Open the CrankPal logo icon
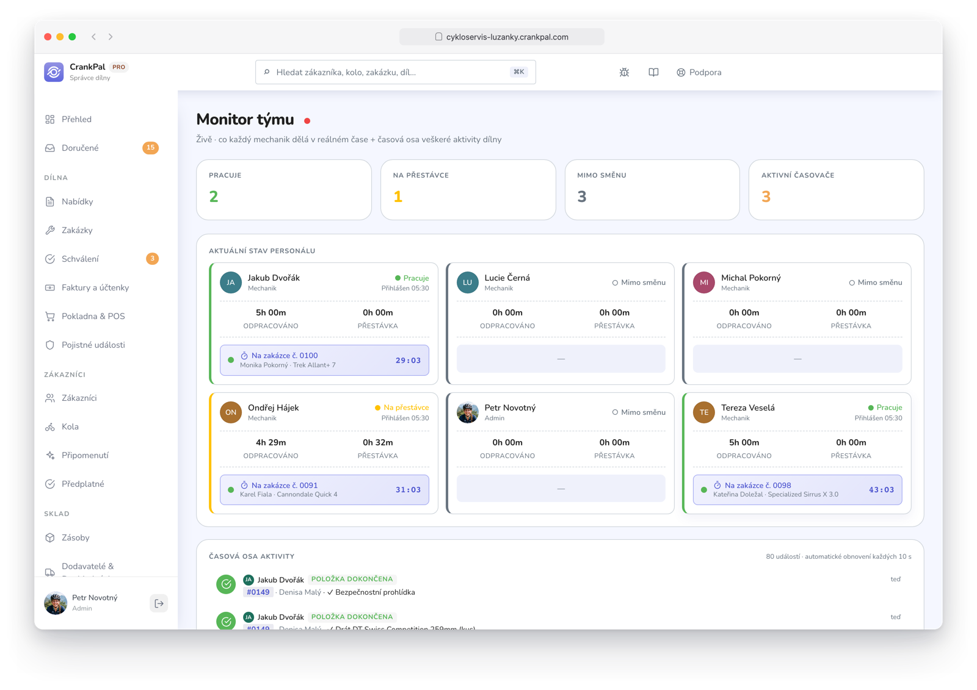 pyautogui.click(x=54, y=72)
